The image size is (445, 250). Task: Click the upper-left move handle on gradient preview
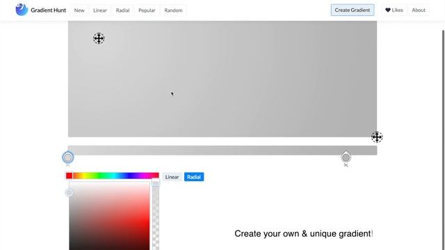point(99,38)
